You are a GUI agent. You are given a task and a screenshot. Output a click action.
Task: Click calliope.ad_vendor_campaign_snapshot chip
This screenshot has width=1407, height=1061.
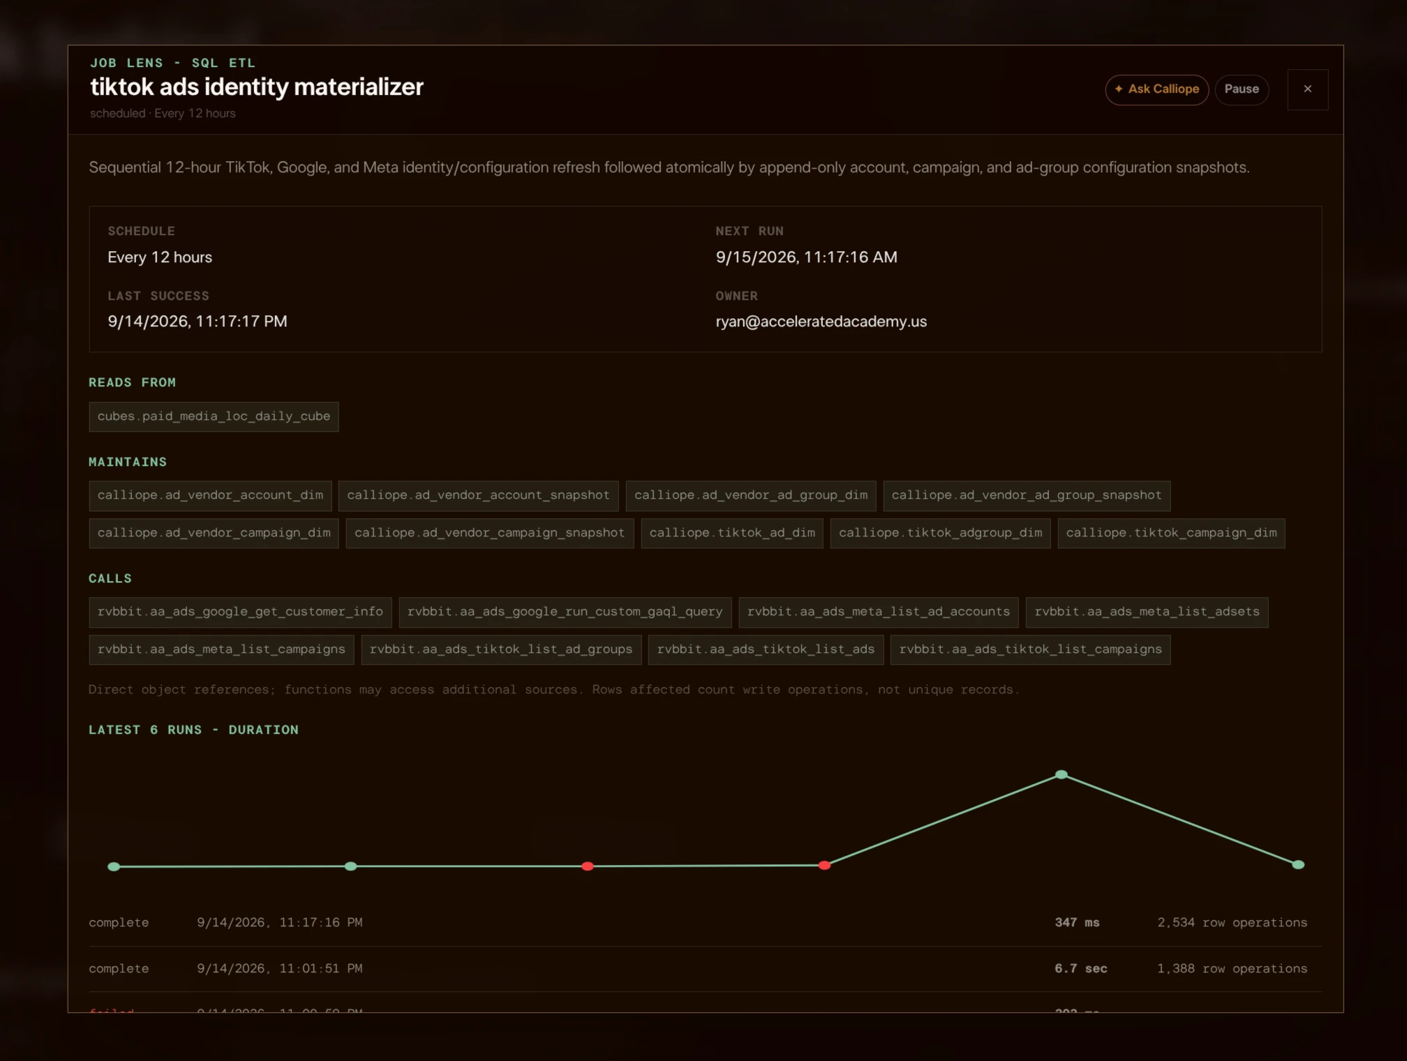pos(489,533)
